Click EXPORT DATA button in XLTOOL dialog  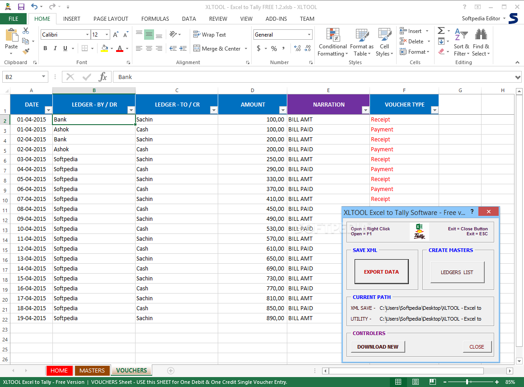click(x=381, y=272)
